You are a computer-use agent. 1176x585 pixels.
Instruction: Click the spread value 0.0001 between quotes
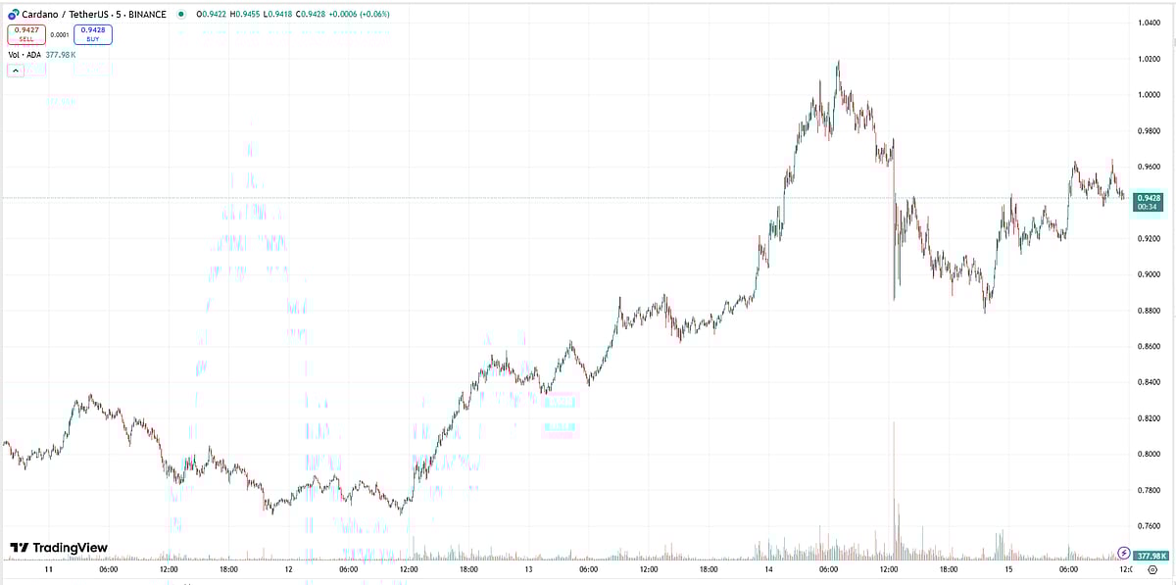[x=59, y=32]
